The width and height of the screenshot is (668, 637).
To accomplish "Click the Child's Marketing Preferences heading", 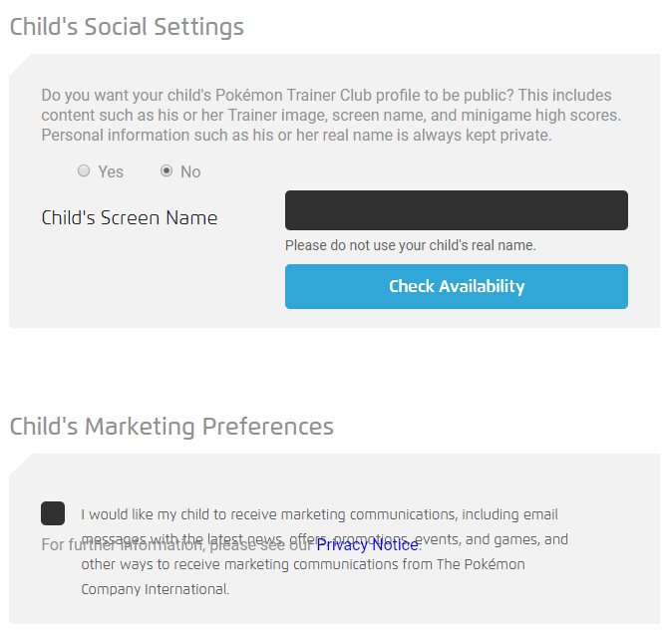I will pos(171,427).
